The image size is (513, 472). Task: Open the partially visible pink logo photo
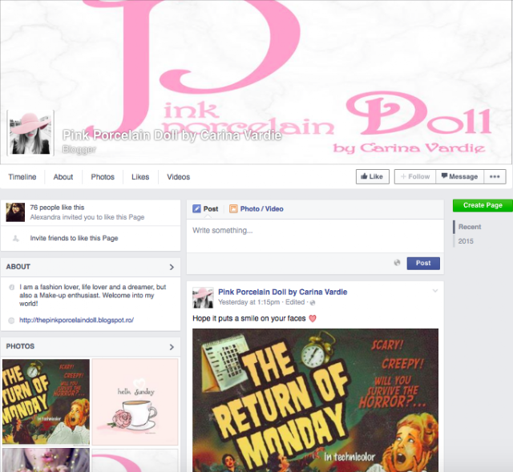pos(135,460)
